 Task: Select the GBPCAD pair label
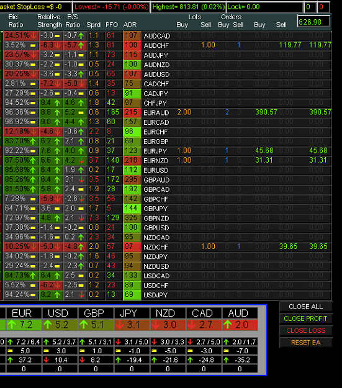(x=156, y=189)
